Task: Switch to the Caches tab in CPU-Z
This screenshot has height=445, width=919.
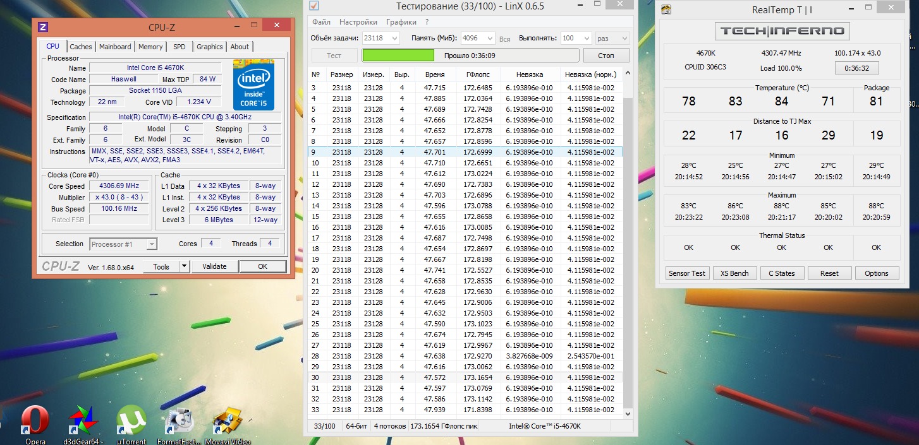Action: (81, 47)
